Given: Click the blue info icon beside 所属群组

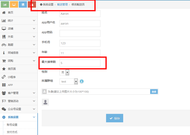Looking at the screenshot, I should pos(82,81).
